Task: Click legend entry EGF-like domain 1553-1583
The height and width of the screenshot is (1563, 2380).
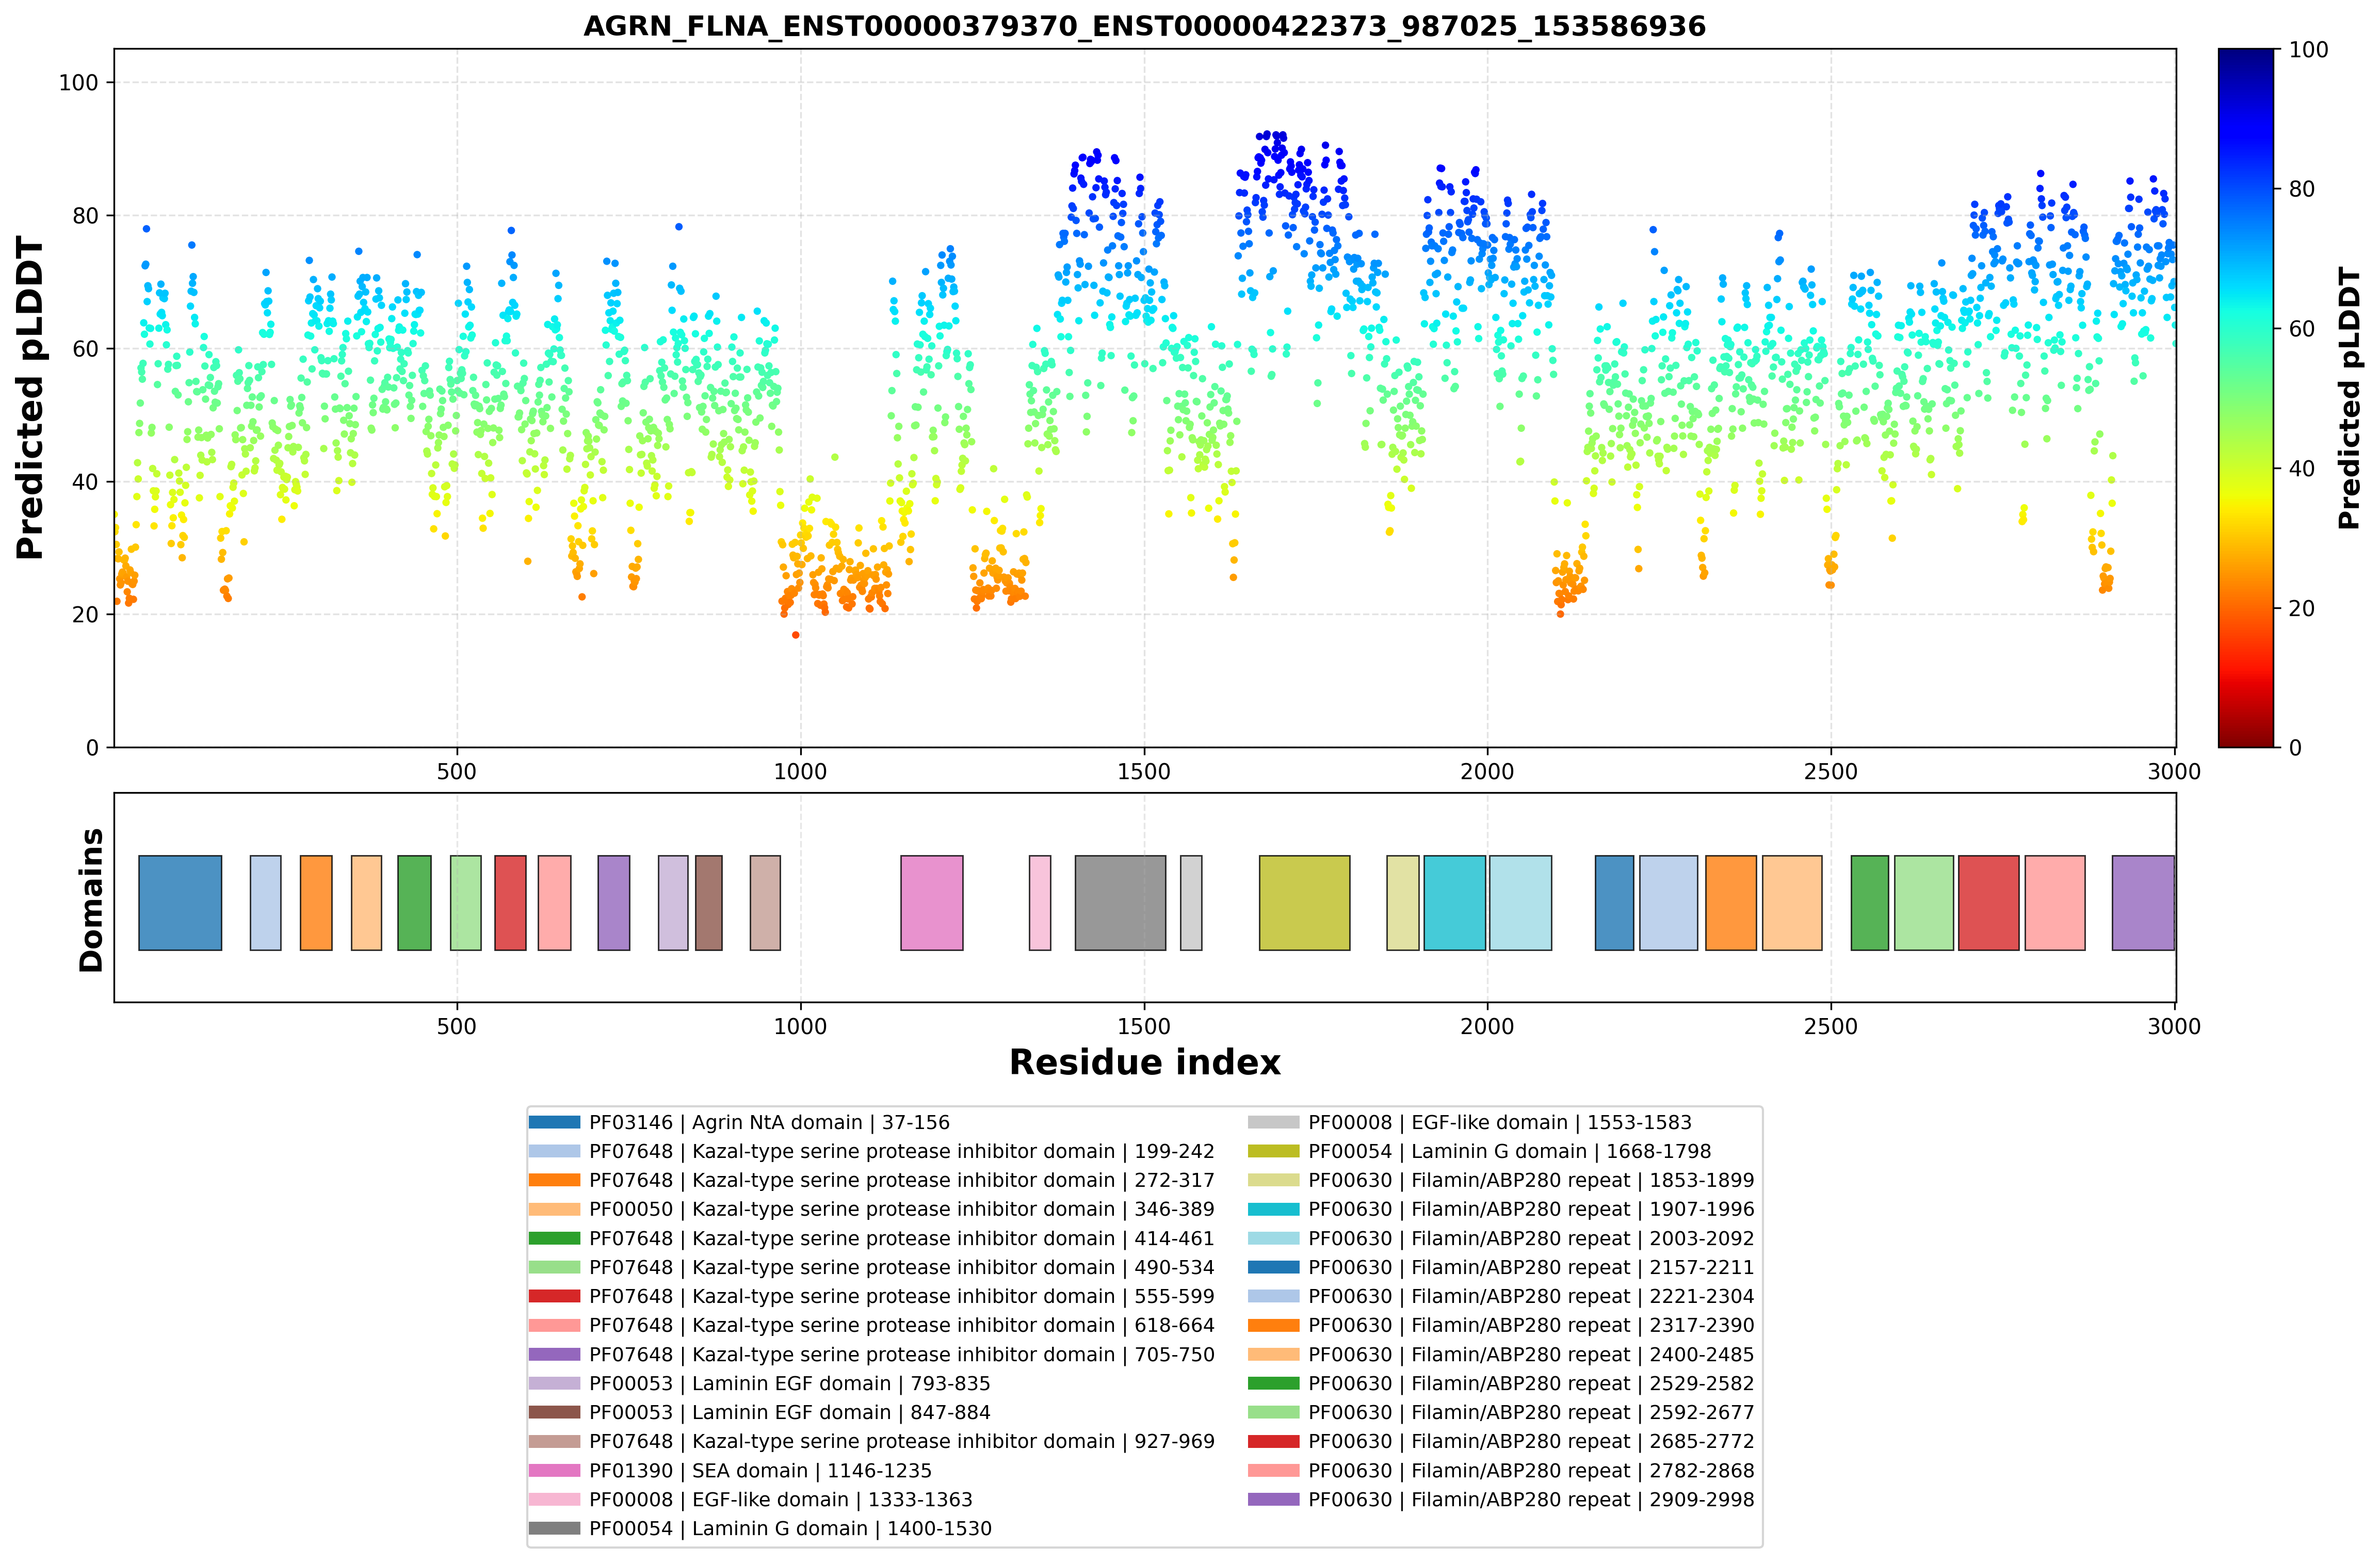Action: pos(1470,1122)
